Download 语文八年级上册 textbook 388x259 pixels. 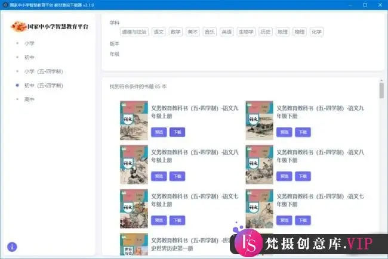(177, 176)
